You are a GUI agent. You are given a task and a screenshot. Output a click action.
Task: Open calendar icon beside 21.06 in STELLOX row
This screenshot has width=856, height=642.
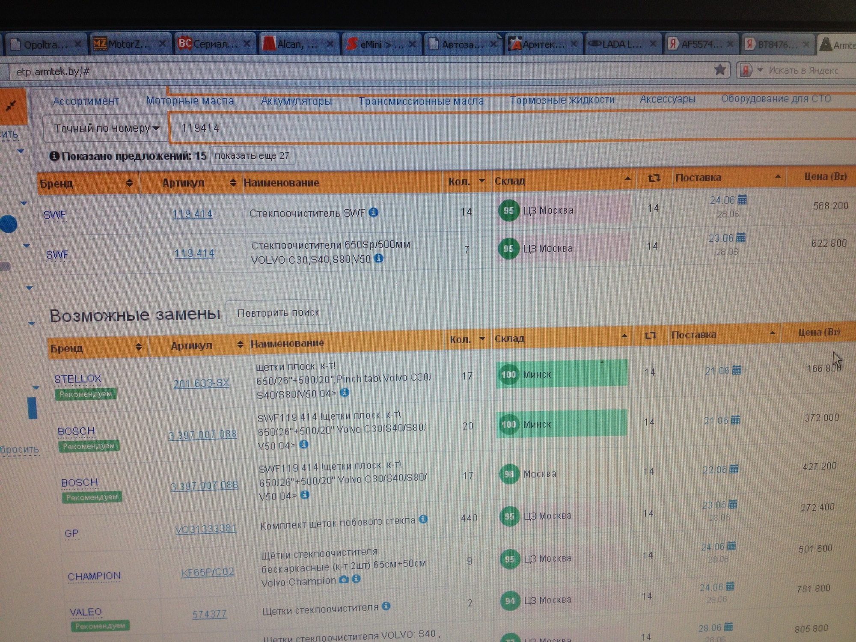tap(737, 370)
